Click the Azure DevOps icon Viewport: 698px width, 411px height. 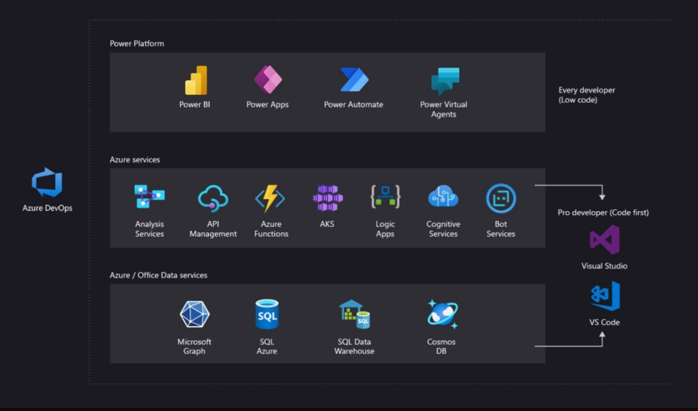click(47, 183)
